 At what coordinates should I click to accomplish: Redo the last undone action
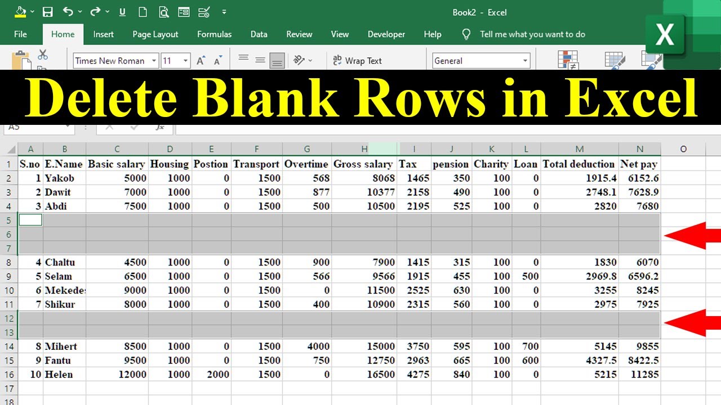95,12
